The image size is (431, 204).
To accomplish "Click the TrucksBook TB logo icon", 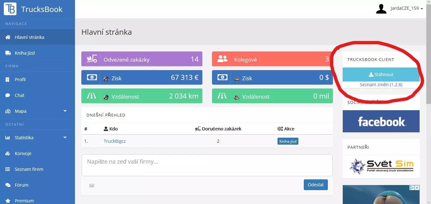I will [10, 9].
